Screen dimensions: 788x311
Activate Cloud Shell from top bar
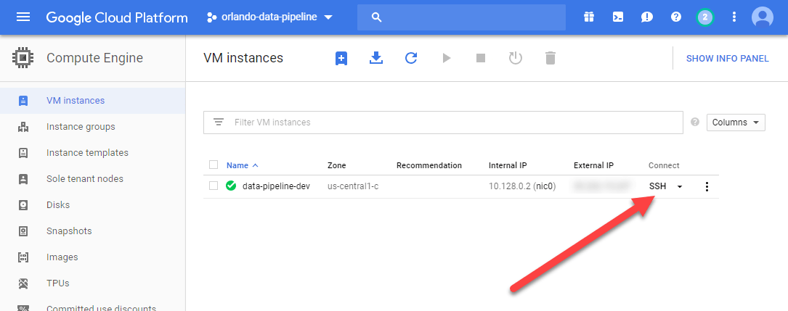[x=617, y=17]
